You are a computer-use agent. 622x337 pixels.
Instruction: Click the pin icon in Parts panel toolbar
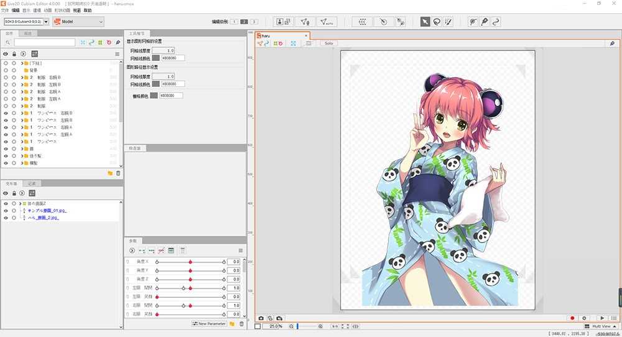coord(118,42)
